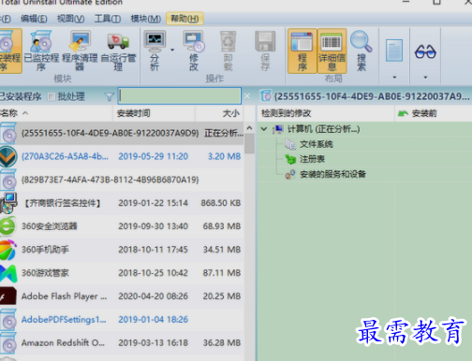Select 360游戏管家 in the list

[x=122, y=273]
